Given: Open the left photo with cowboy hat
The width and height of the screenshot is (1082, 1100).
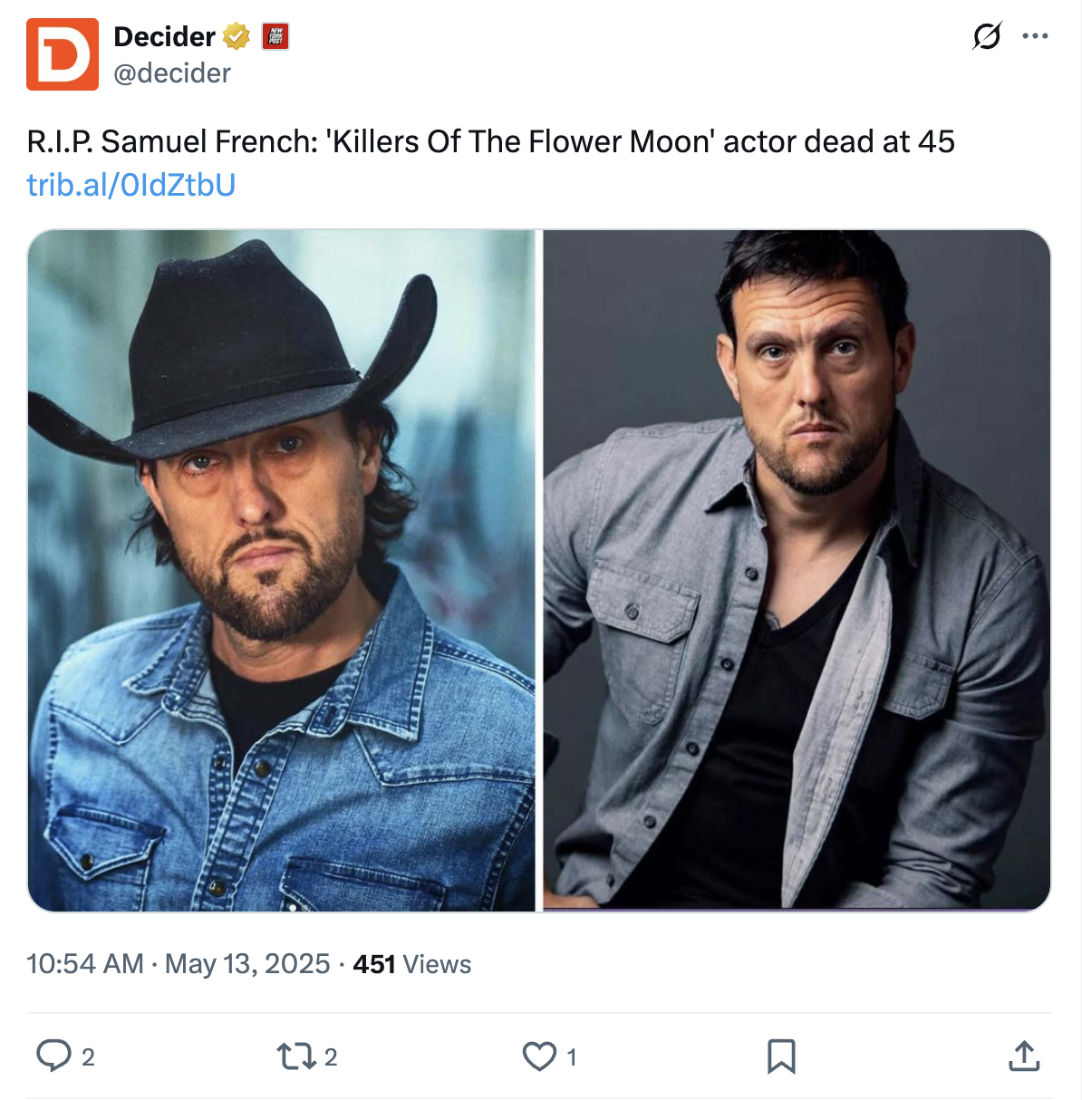Looking at the screenshot, I should [x=282, y=571].
